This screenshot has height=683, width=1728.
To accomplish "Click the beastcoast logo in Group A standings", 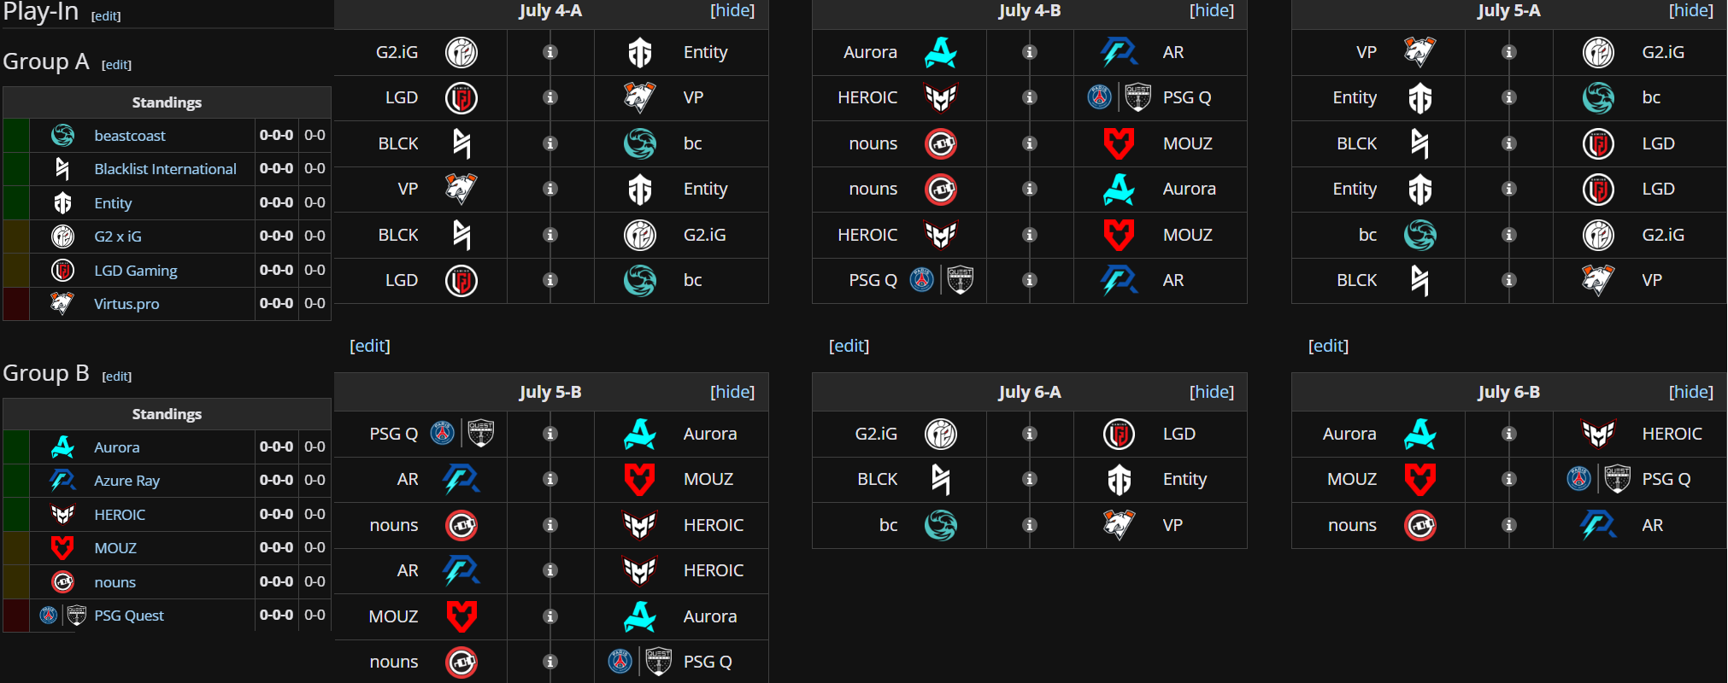I will (62, 135).
